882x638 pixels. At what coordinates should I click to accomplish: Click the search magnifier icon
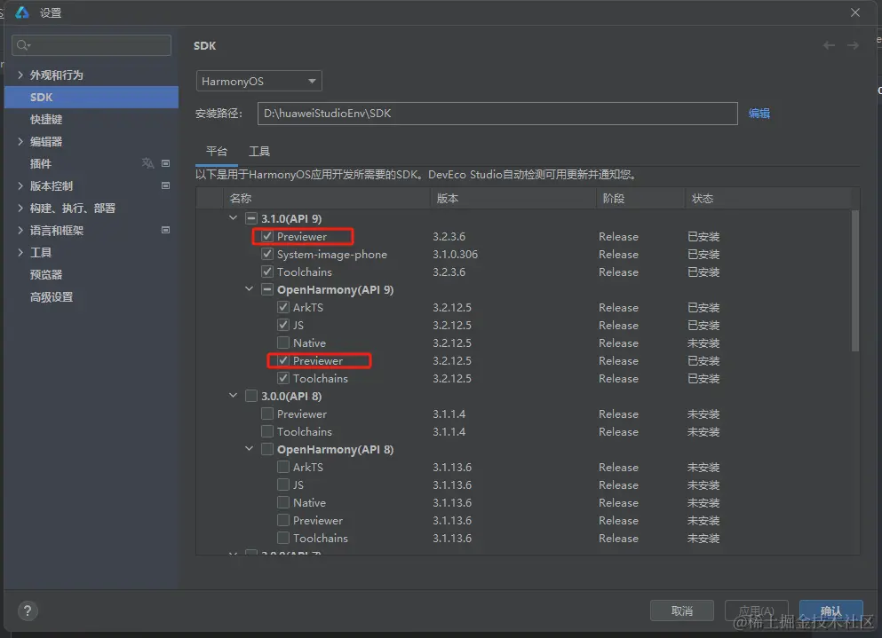pyautogui.click(x=22, y=45)
